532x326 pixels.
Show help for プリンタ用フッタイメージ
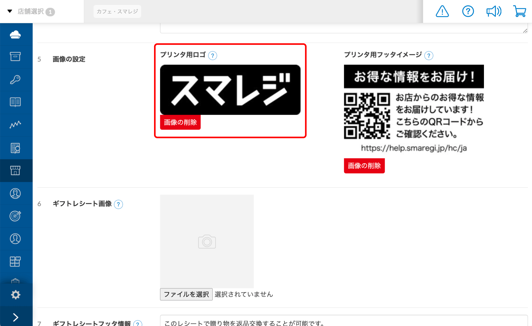(429, 56)
